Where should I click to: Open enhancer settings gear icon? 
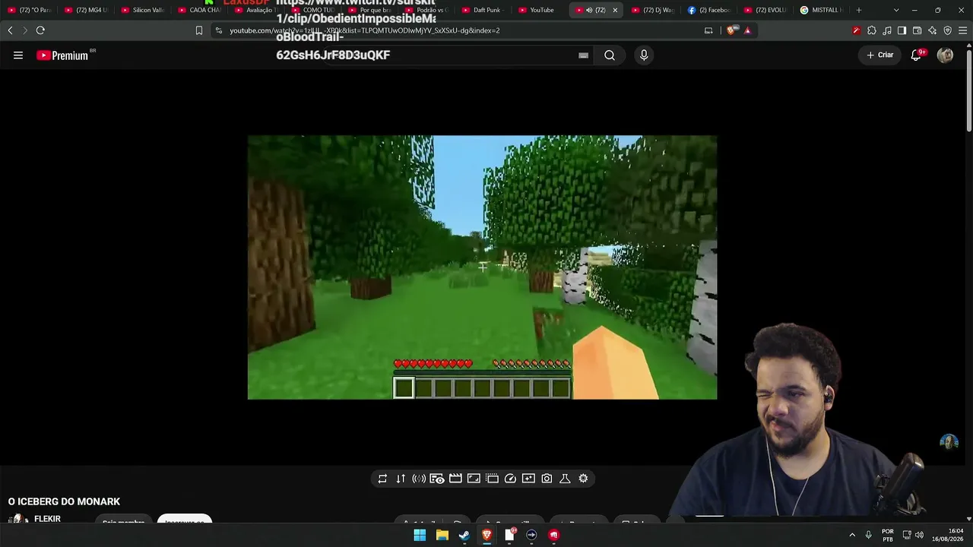583,479
